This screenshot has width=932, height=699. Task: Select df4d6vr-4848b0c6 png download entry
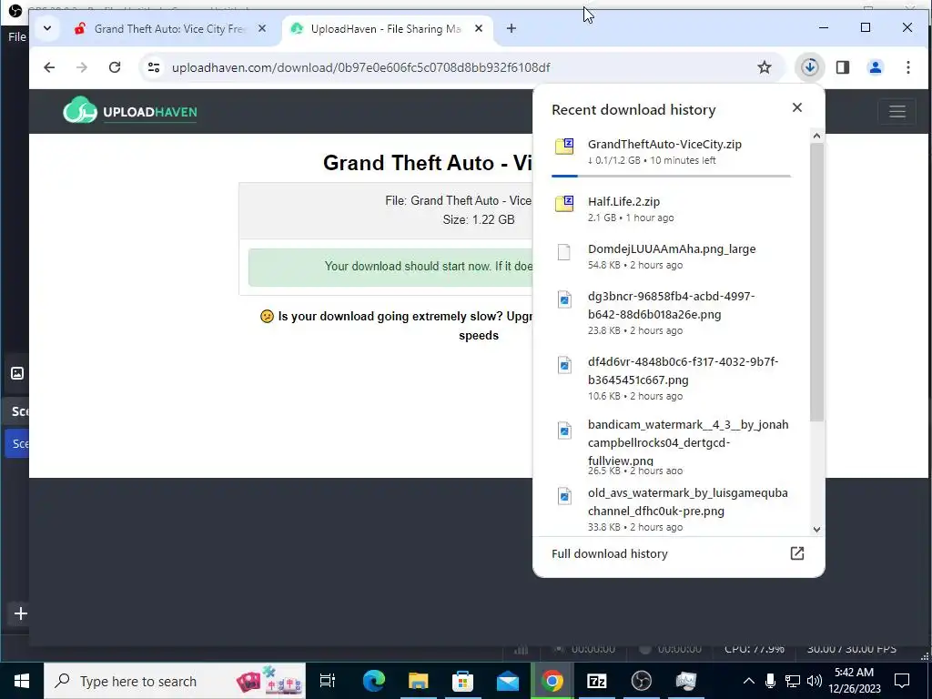[x=672, y=378]
